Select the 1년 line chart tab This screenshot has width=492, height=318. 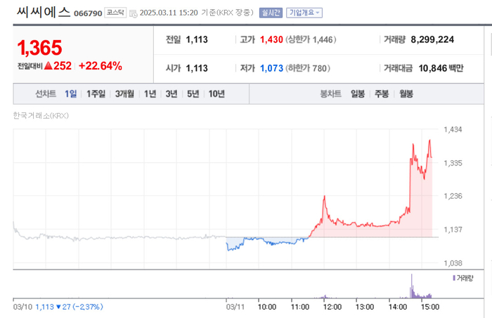click(150, 93)
